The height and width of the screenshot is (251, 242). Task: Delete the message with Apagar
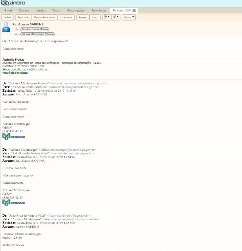(83, 17)
